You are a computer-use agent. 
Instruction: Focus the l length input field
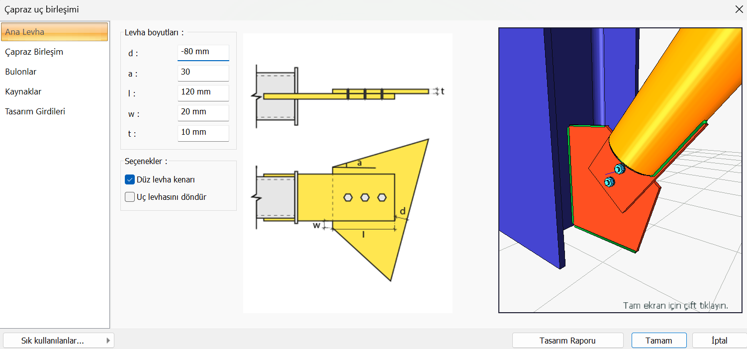tap(203, 92)
